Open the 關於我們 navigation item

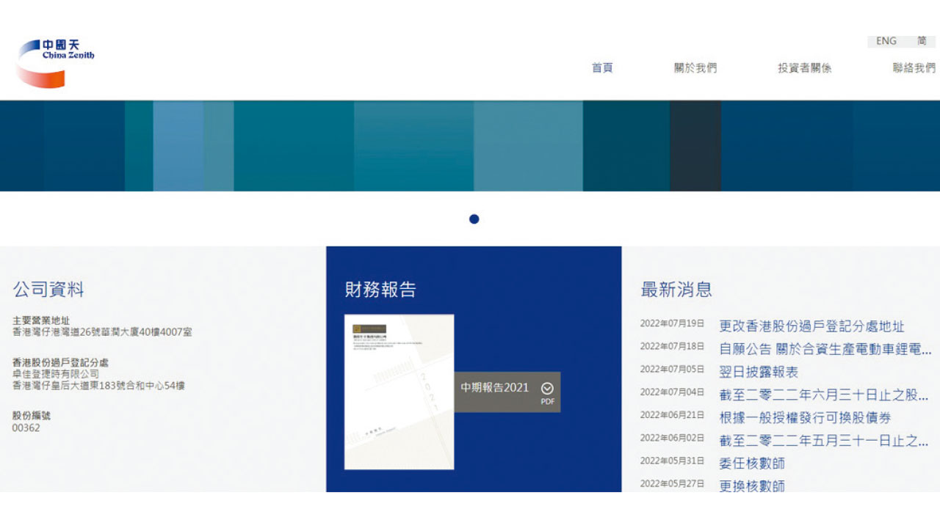tap(696, 67)
